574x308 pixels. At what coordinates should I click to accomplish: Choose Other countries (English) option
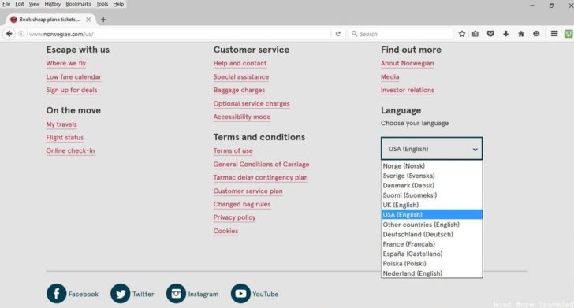(x=431, y=225)
